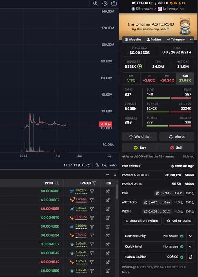Hide the AsteroidOG ad
Screen dimensions: 198x277
189,156
